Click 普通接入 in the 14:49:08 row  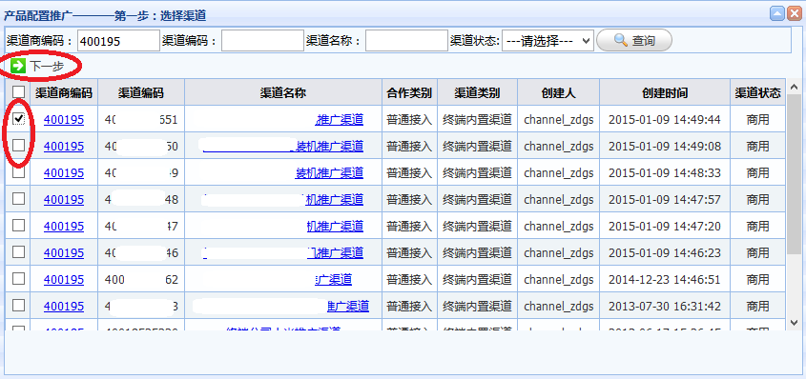[410, 146]
